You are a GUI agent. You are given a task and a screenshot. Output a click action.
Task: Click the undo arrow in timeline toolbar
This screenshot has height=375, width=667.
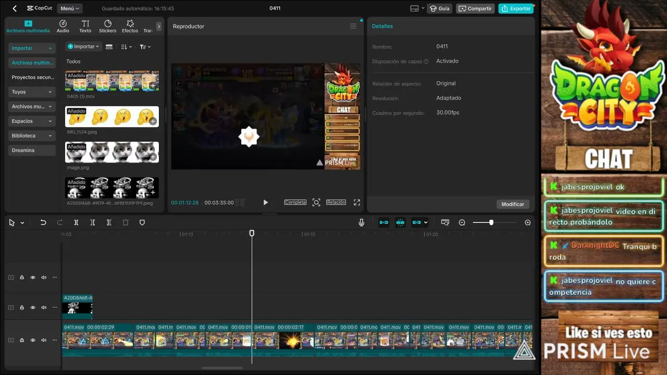[43, 222]
